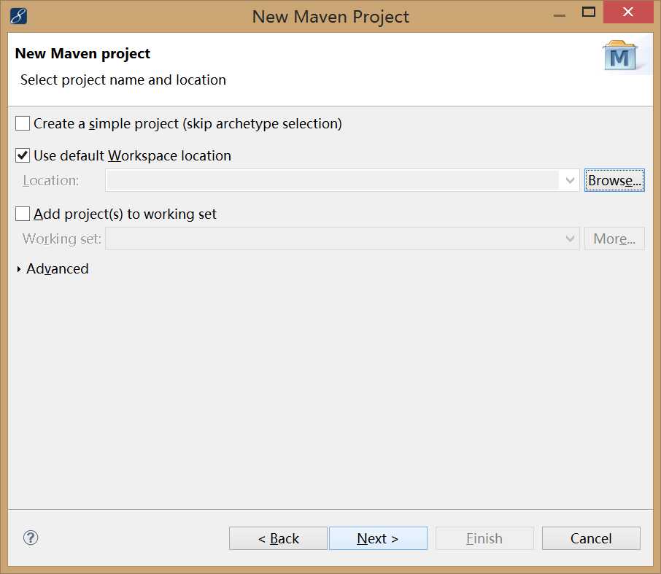Uncheck Use default Workspace location
661x574 pixels.
[x=23, y=155]
